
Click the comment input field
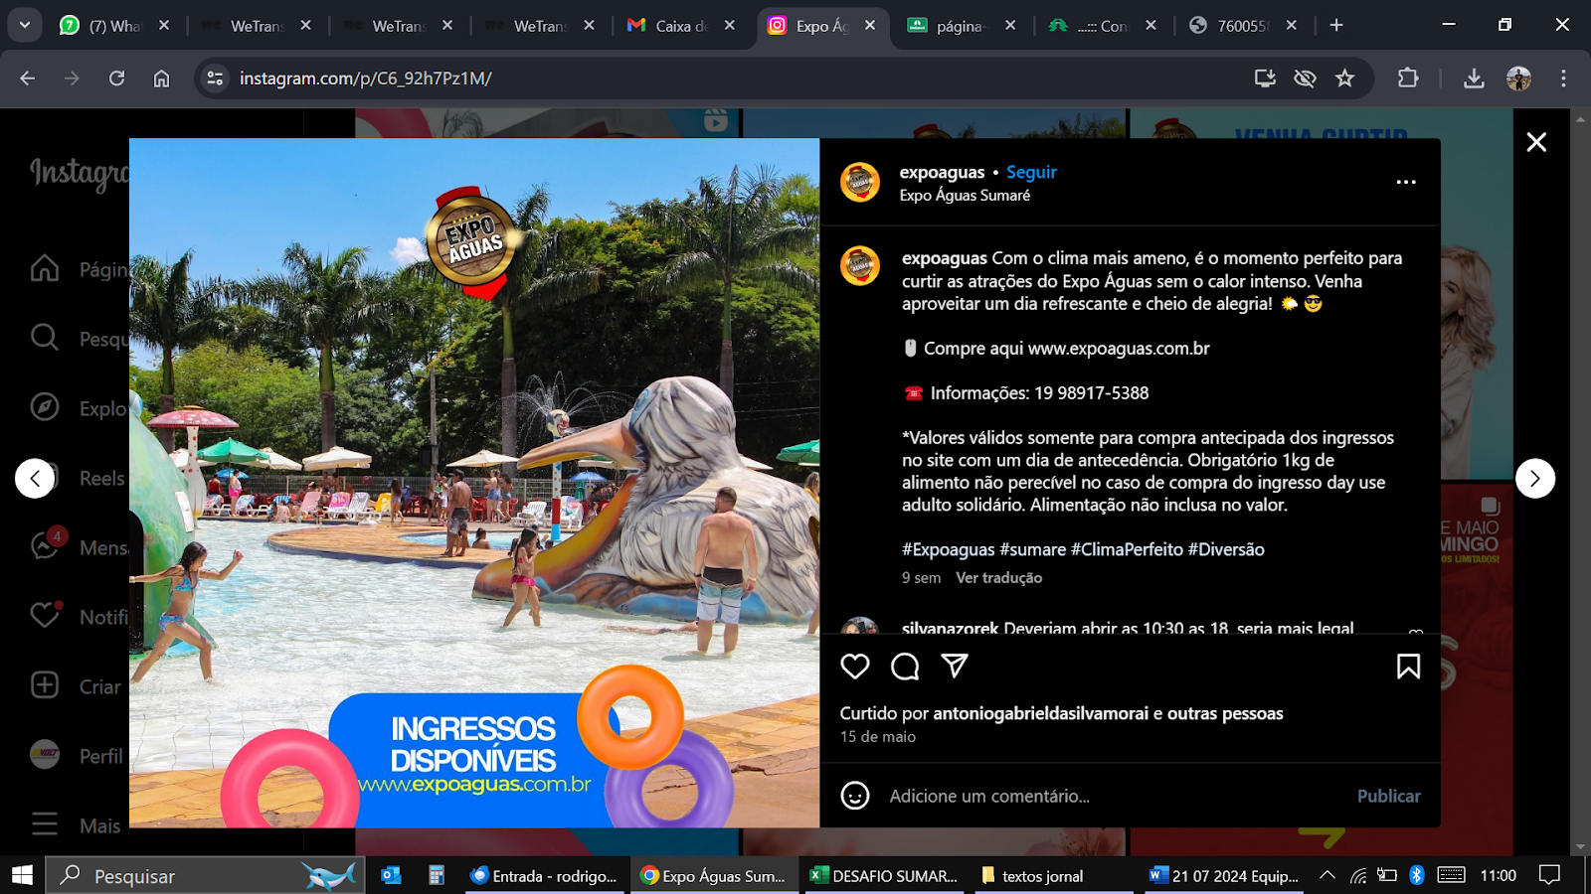1114,796
